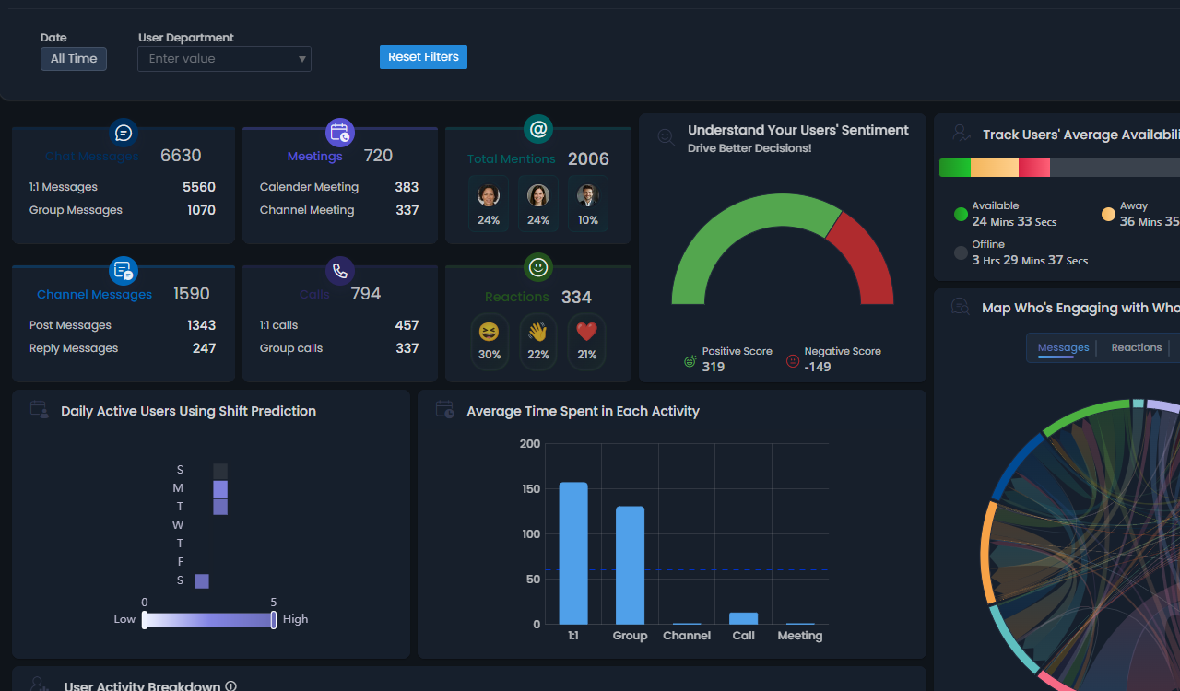The image size is (1180, 691).
Task: Click the info icon next to User Activity Breakdown
Action: point(230,685)
